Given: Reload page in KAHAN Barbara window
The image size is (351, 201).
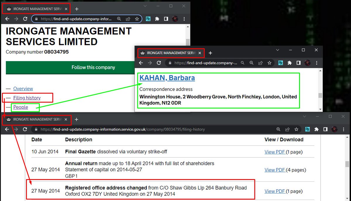Looking at the screenshot, I should click(159, 63).
